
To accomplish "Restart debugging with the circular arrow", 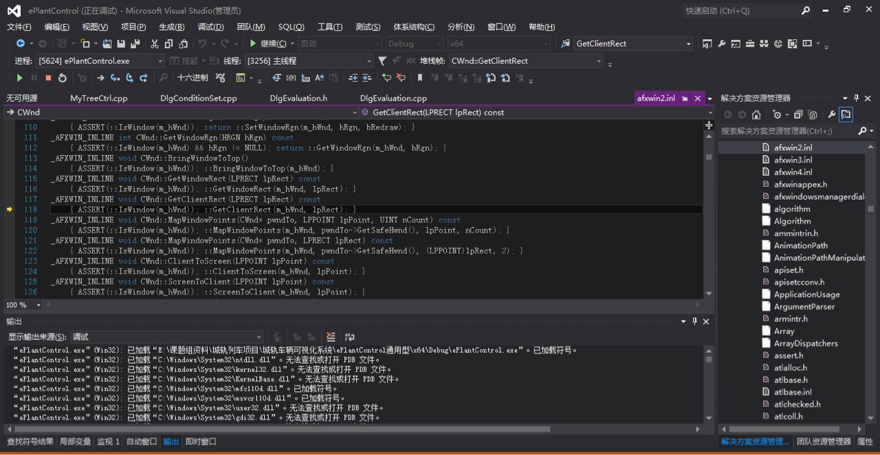I will click(63, 78).
